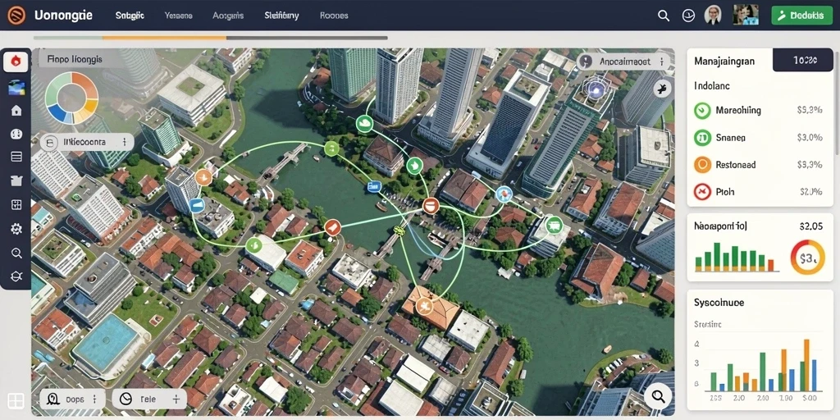The image size is (840, 420).
Task: Open the settings gear in the left sidebar
Action: pyautogui.click(x=16, y=230)
